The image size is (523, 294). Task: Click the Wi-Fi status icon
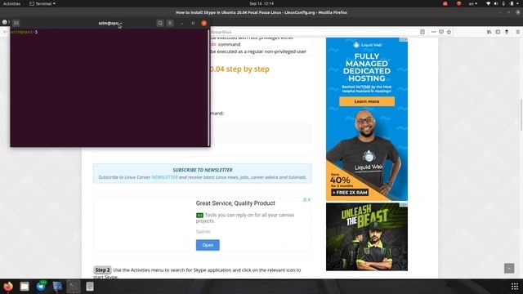click(489, 3)
